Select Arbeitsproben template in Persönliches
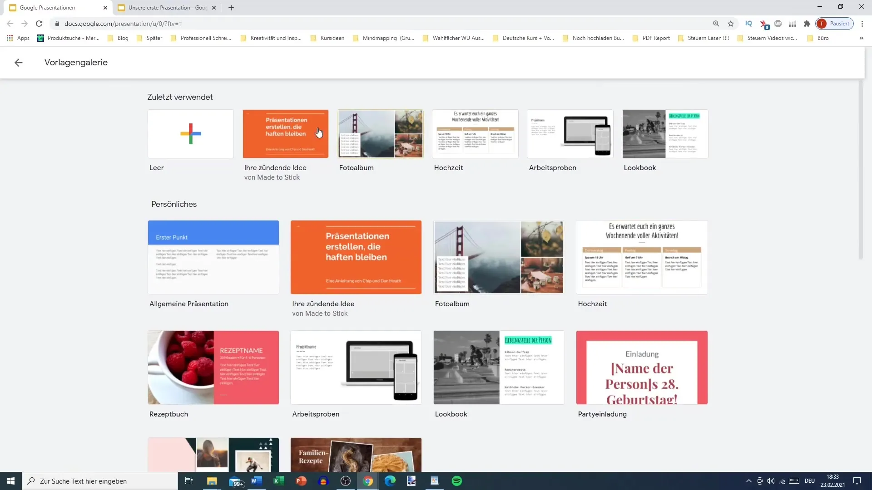 coord(356,367)
